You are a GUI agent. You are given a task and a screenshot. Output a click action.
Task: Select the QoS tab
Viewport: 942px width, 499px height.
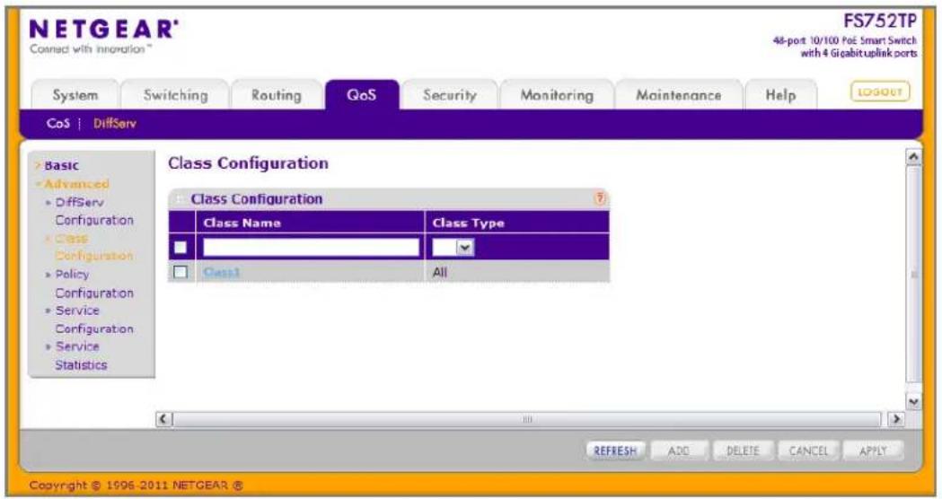(x=362, y=95)
